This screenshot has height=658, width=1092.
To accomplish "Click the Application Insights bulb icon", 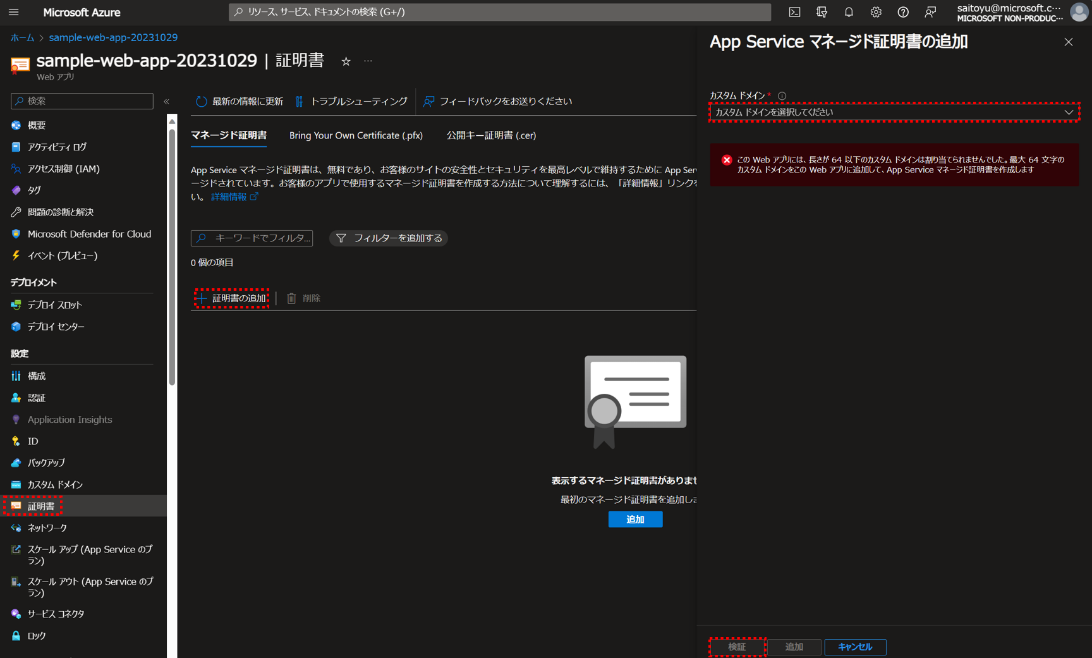I will [16, 419].
